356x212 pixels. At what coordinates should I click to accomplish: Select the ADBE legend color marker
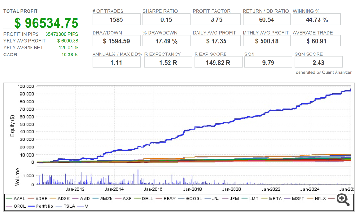point(31,199)
